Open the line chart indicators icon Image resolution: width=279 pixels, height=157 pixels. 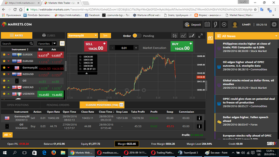pyautogui.click(x=183, y=36)
